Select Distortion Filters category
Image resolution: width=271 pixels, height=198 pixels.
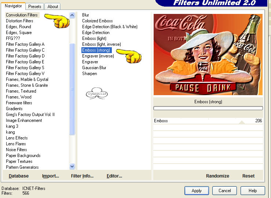click(19, 21)
